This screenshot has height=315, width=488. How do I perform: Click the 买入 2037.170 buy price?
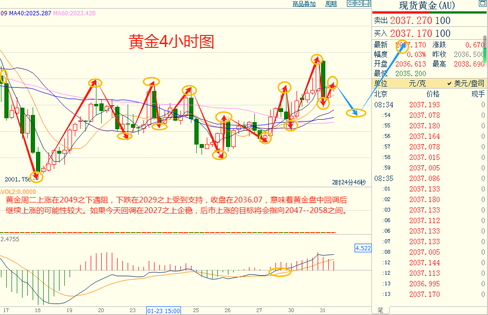click(412, 33)
